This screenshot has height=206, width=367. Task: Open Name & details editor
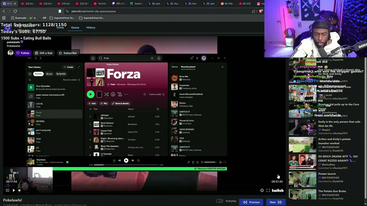[120, 103]
